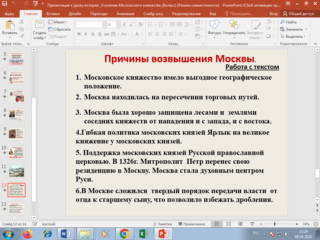Screen dimensions: 320x240
Task: Decrease list indent level icon
Action: [172, 24]
